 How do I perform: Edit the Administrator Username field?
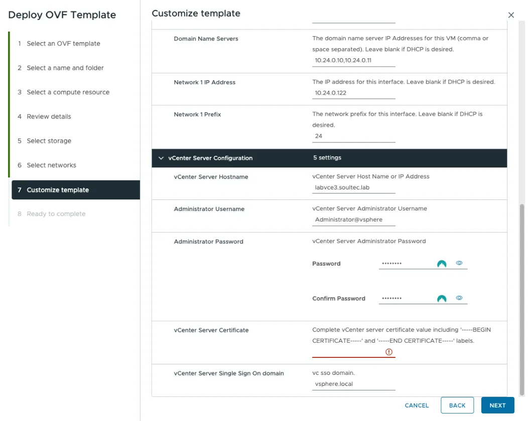pos(353,220)
